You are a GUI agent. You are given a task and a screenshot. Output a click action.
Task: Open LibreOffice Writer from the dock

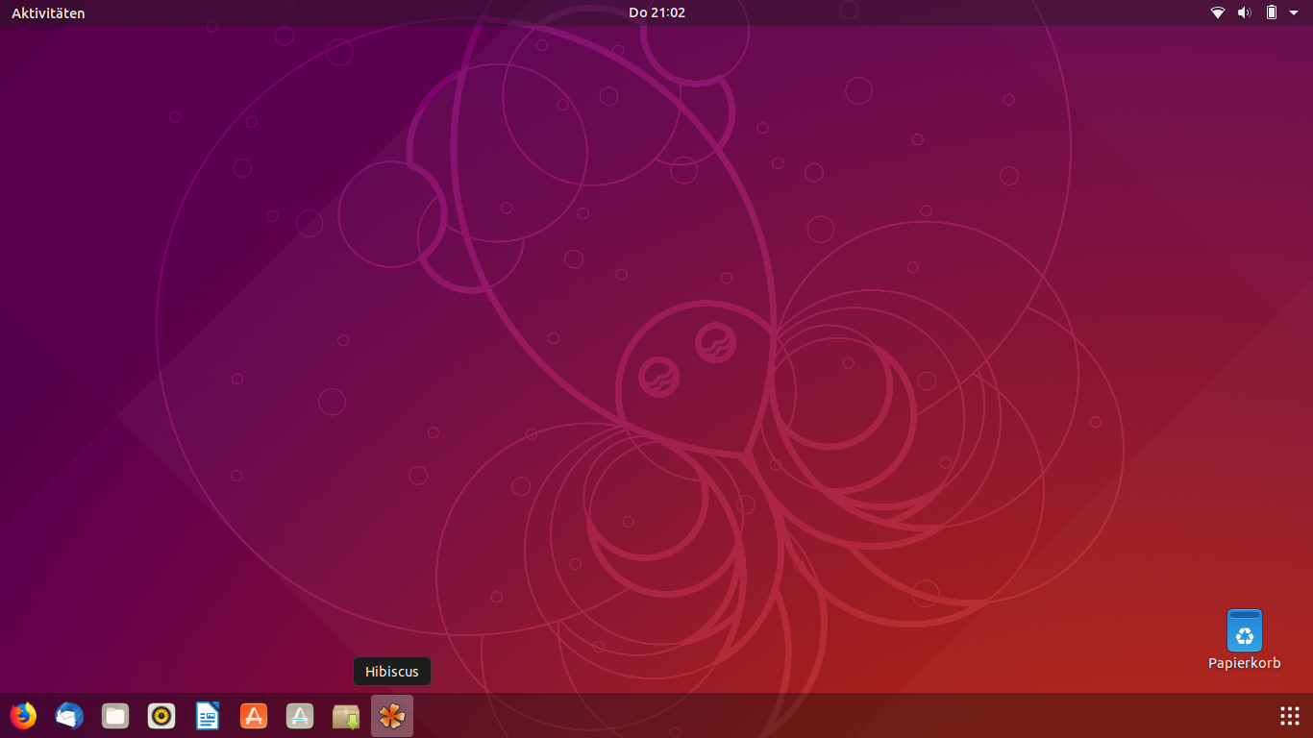pos(208,716)
